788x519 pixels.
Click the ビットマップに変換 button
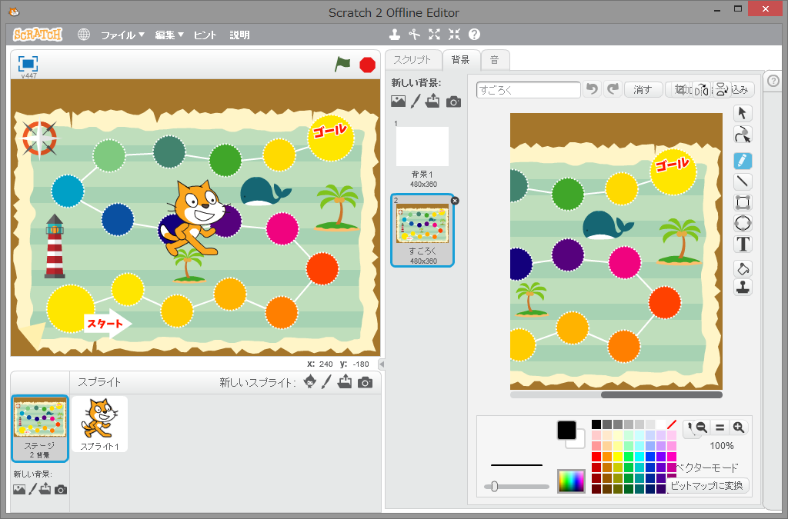coord(707,485)
